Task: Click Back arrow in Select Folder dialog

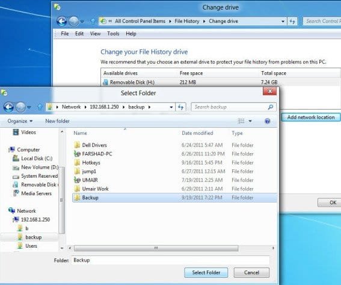Action: click(x=8, y=107)
